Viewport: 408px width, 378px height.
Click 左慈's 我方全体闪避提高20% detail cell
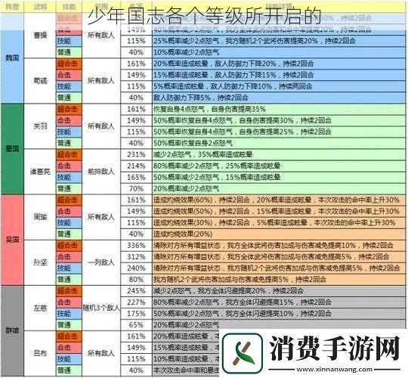click(279, 291)
